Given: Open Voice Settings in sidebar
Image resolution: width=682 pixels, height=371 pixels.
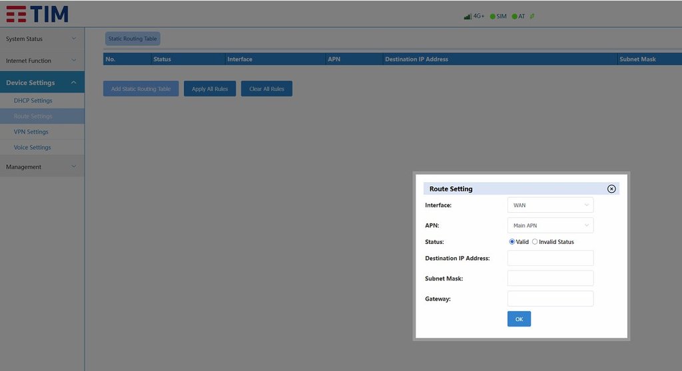Looking at the screenshot, I should pyautogui.click(x=32, y=148).
